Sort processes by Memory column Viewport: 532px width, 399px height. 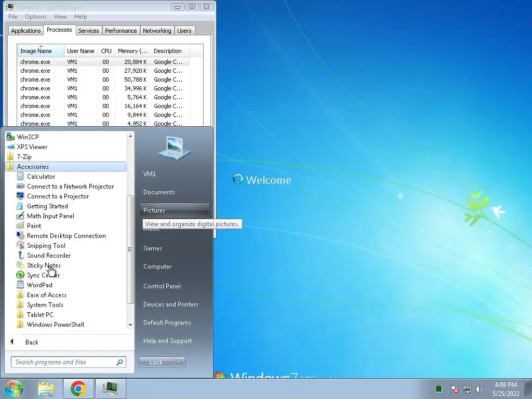(x=132, y=51)
